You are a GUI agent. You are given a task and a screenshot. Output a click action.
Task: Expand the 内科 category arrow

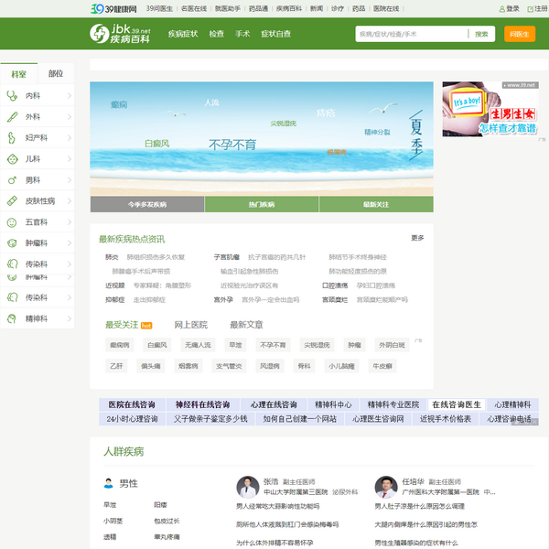pos(70,95)
